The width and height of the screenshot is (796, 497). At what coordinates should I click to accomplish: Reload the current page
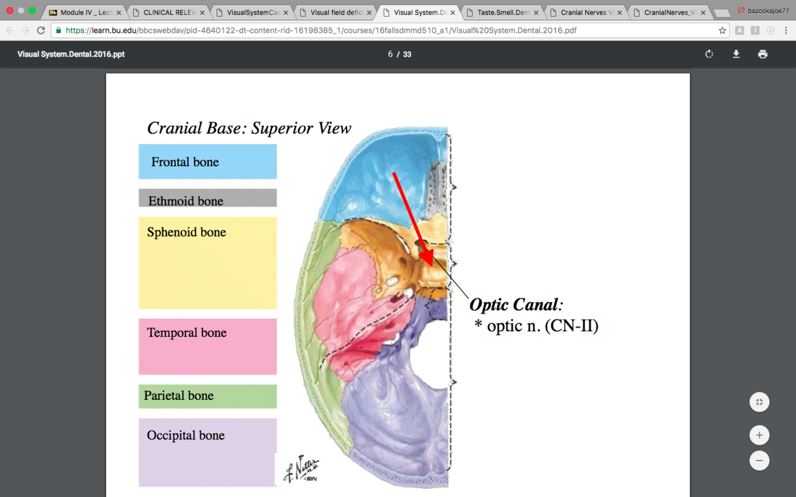(41, 30)
